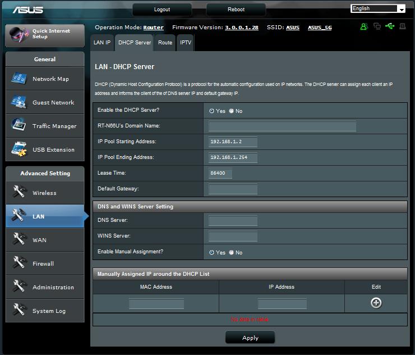Open Network Map from sidebar

[x=45, y=79]
